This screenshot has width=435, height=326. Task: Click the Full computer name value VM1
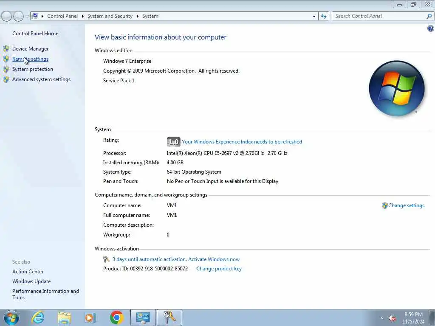point(172,215)
